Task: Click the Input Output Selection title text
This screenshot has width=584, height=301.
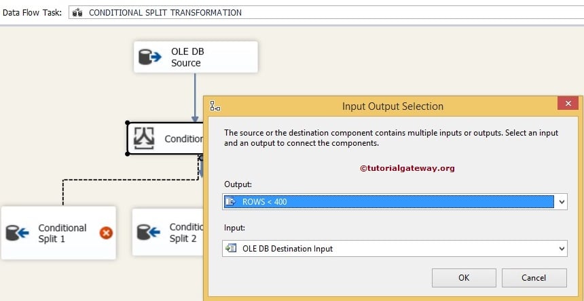Action: point(393,106)
